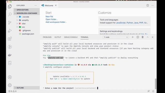165x93 pixels.
Task: Open the Extensions view
Action: click(x=10, y=39)
